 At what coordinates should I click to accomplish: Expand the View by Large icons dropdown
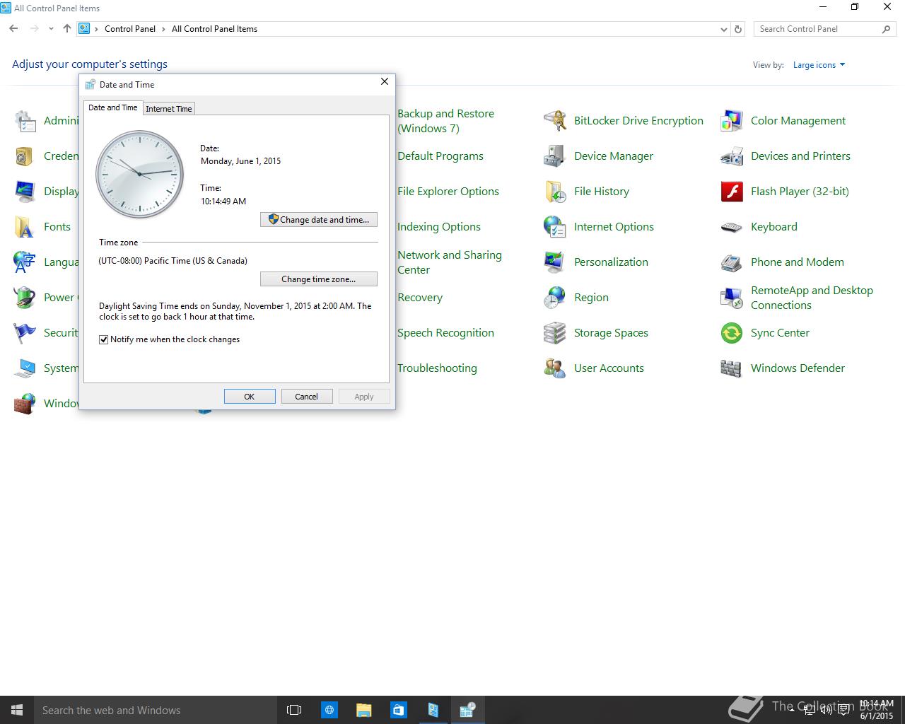pos(819,65)
